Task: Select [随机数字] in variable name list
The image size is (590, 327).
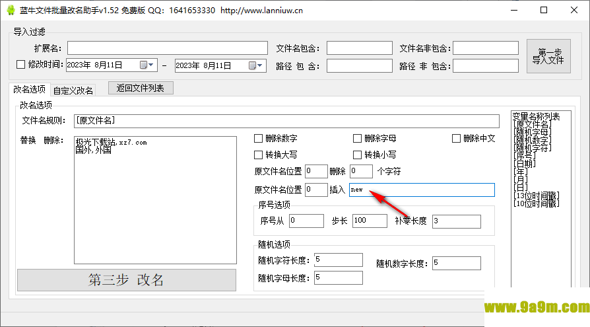Action: [x=532, y=140]
